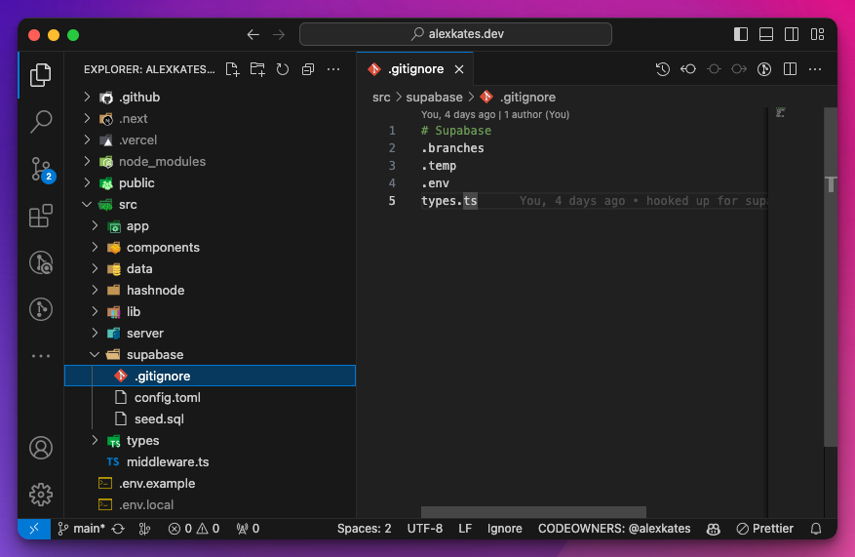Toggle primary side bar visibility

741,34
